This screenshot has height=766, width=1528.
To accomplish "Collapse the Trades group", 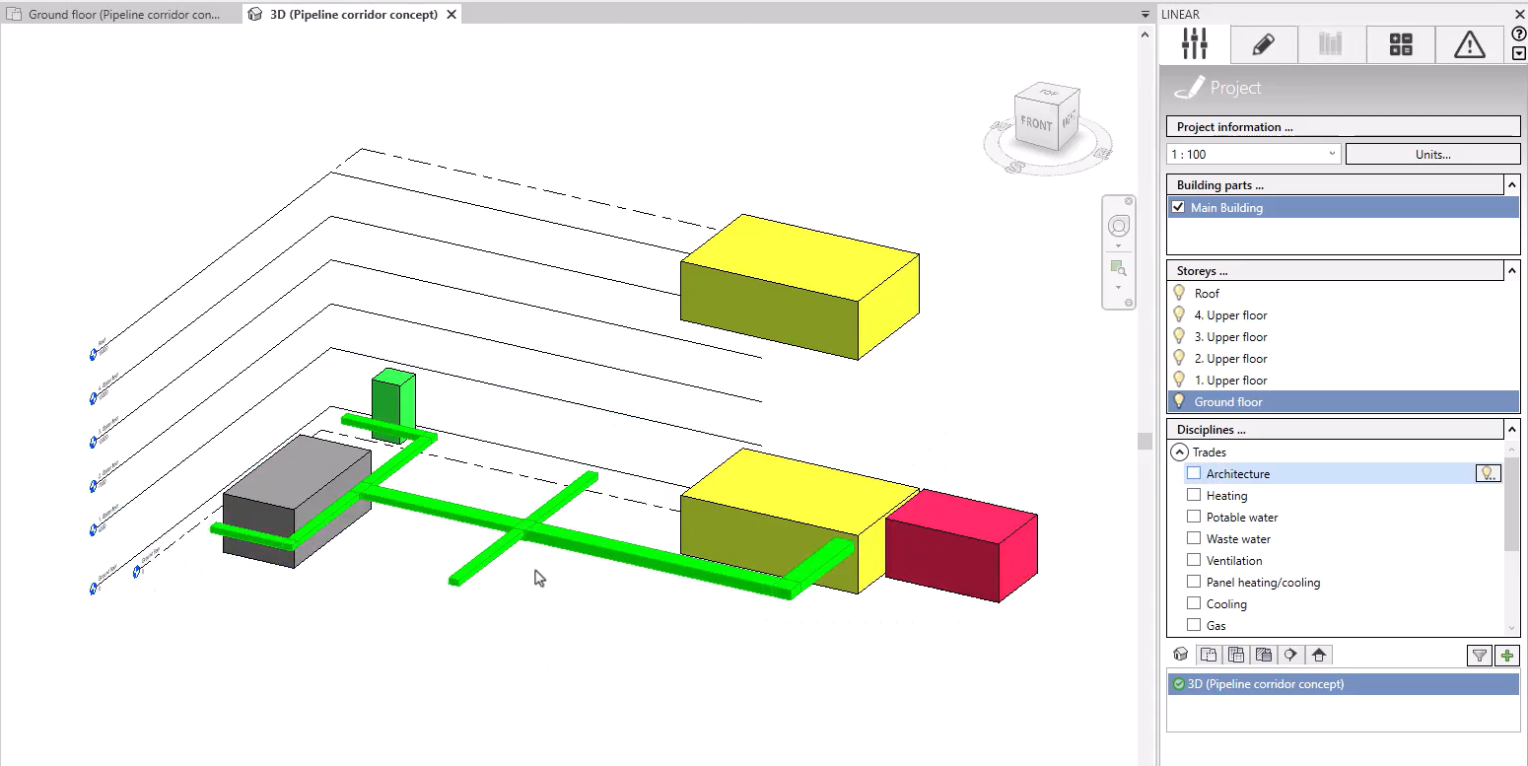I will (x=1179, y=453).
